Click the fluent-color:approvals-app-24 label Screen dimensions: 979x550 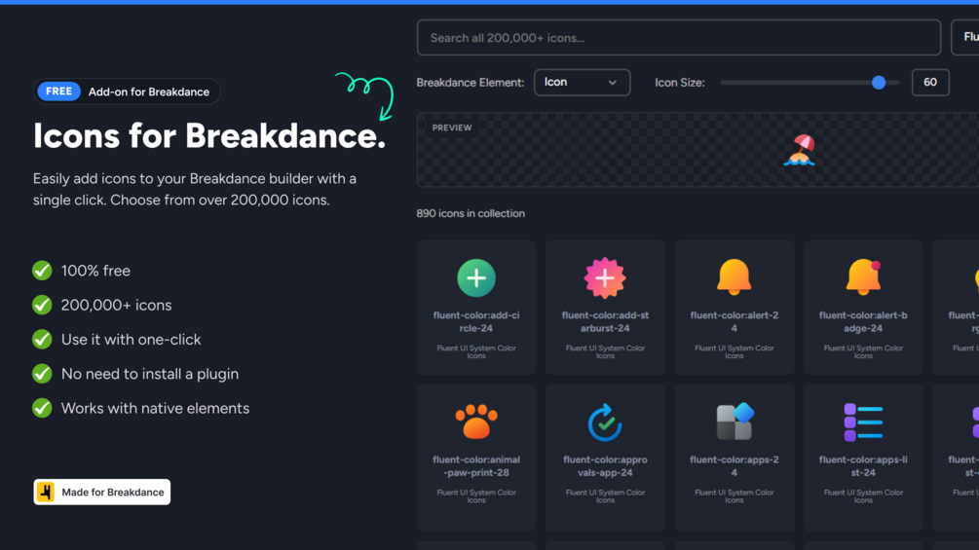point(605,466)
